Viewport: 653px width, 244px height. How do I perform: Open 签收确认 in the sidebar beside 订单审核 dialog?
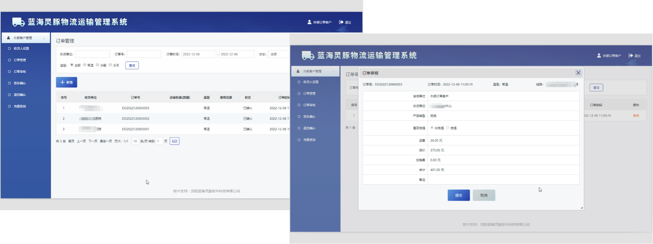tap(309, 117)
